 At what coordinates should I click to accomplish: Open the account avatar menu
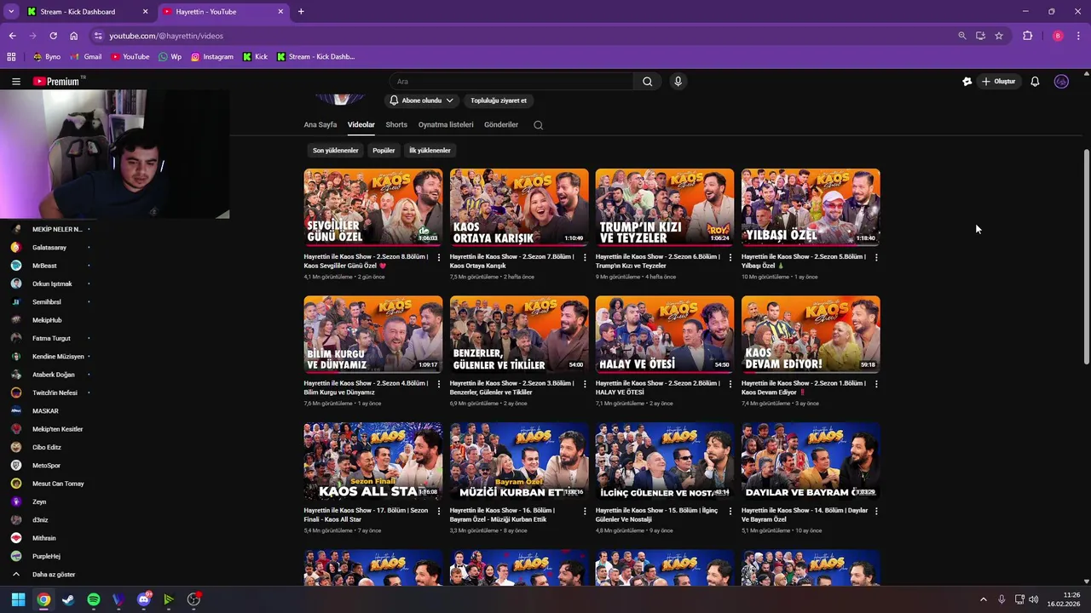click(1061, 82)
